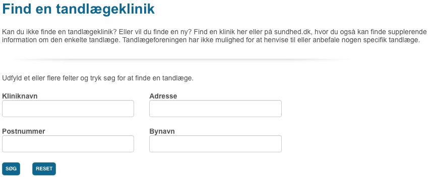
Task: Select the Postnummer text field
Action: tap(68, 144)
